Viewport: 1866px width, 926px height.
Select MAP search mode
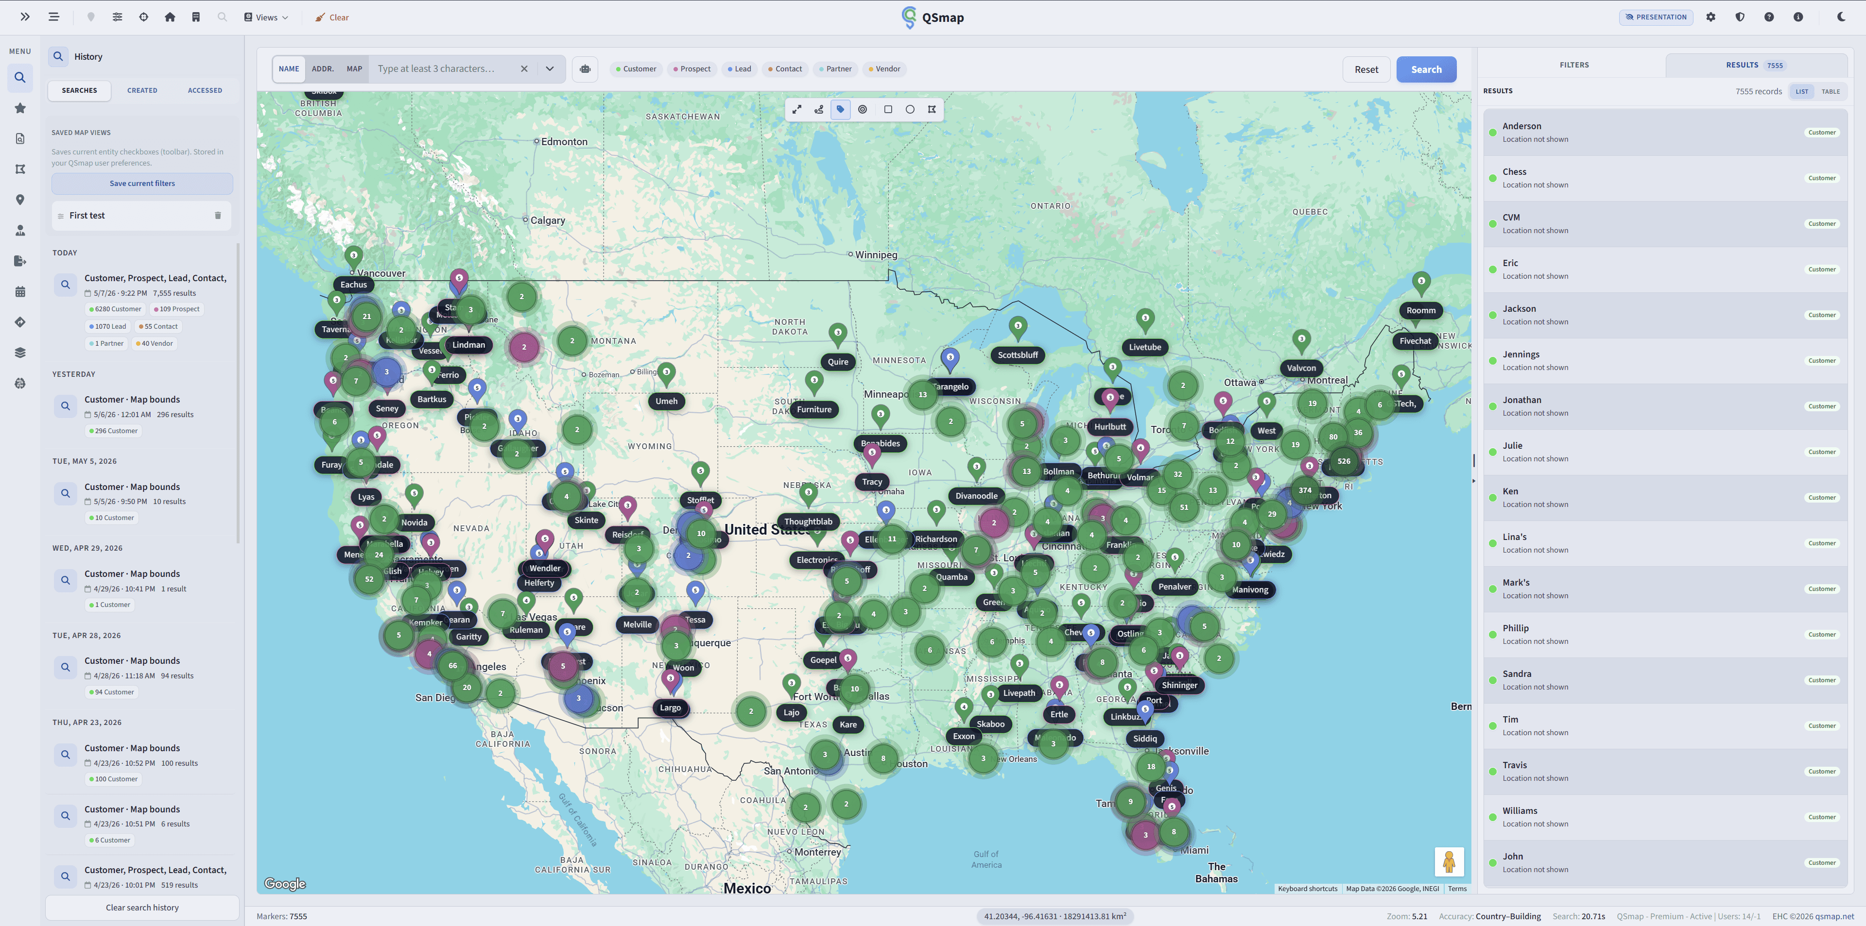tap(354, 69)
